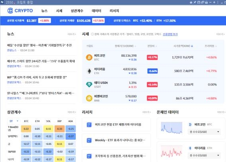This screenshot has height=162, width=226.
Task: Click the pin icon in title bar
Action: pyautogui.click(x=195, y=2)
